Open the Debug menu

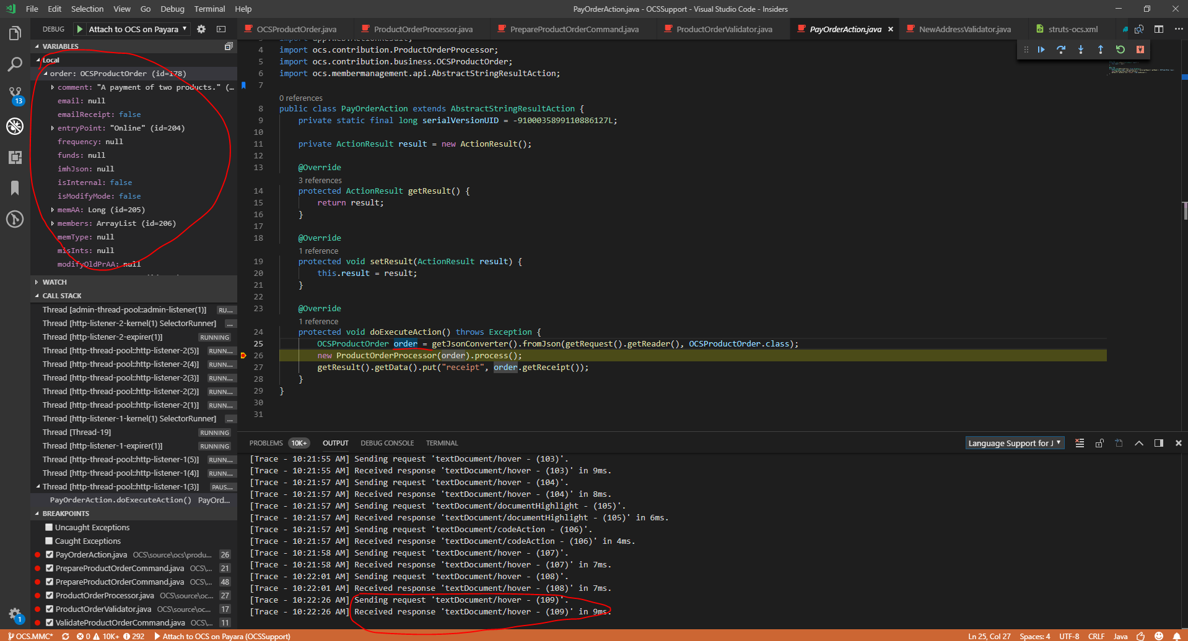(x=172, y=9)
